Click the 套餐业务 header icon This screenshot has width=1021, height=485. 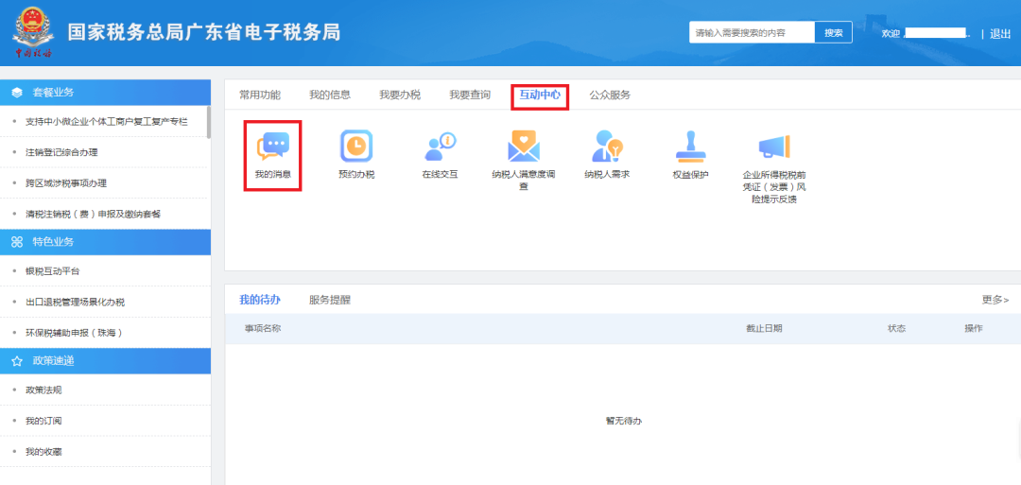(x=18, y=93)
